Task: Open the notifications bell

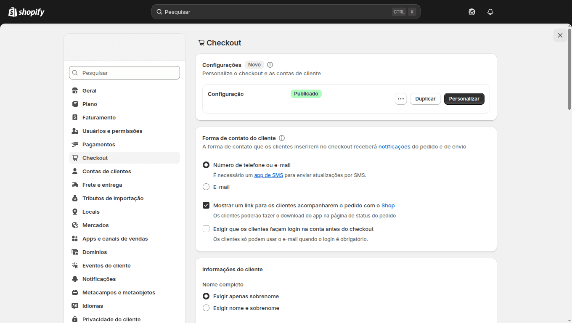Action: pos(490,12)
